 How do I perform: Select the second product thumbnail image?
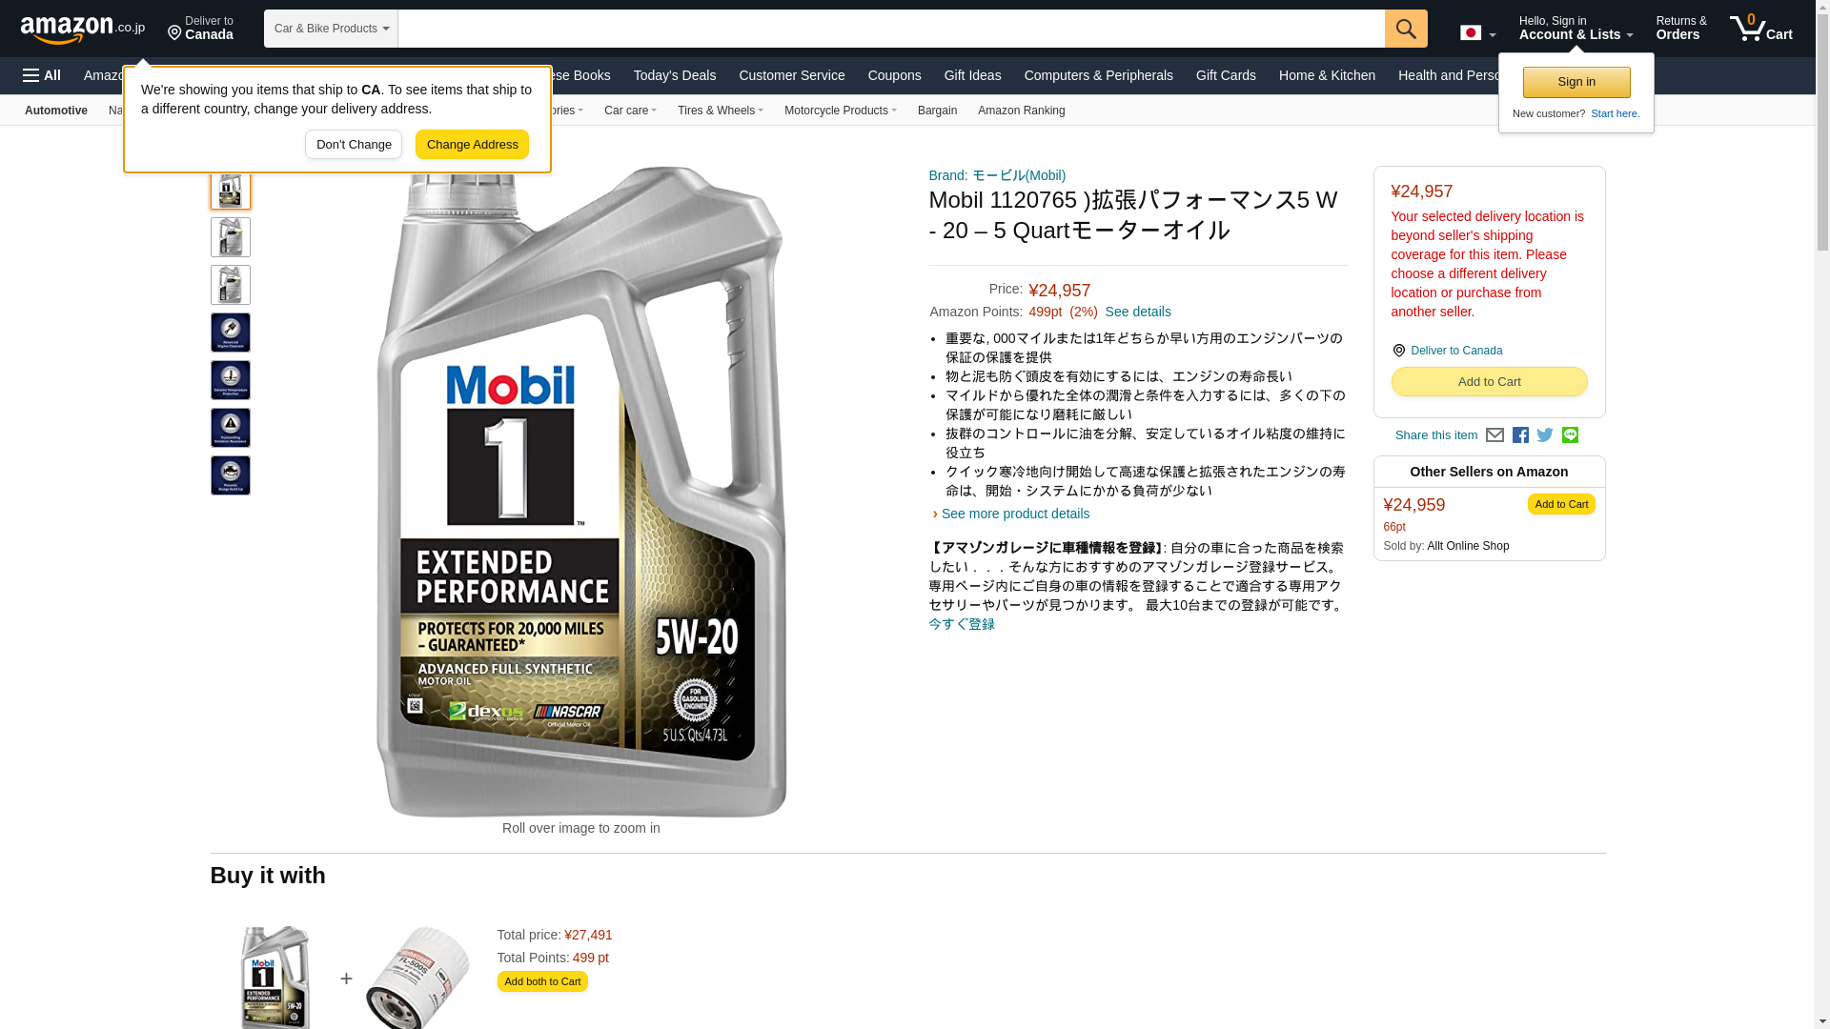(231, 237)
